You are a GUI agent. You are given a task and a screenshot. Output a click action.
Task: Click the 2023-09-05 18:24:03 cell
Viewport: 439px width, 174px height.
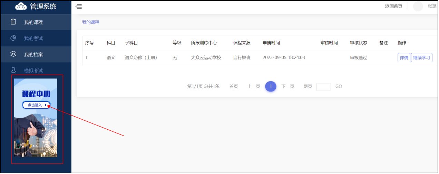pyautogui.click(x=284, y=58)
